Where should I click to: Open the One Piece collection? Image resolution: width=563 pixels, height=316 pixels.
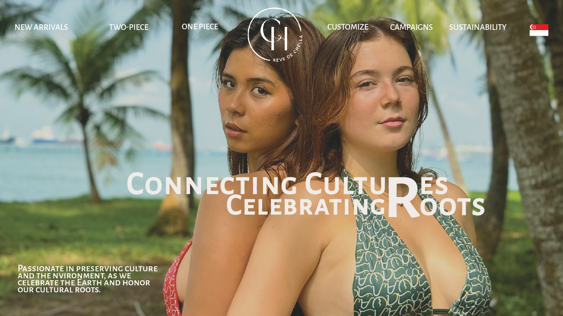pyautogui.click(x=200, y=27)
